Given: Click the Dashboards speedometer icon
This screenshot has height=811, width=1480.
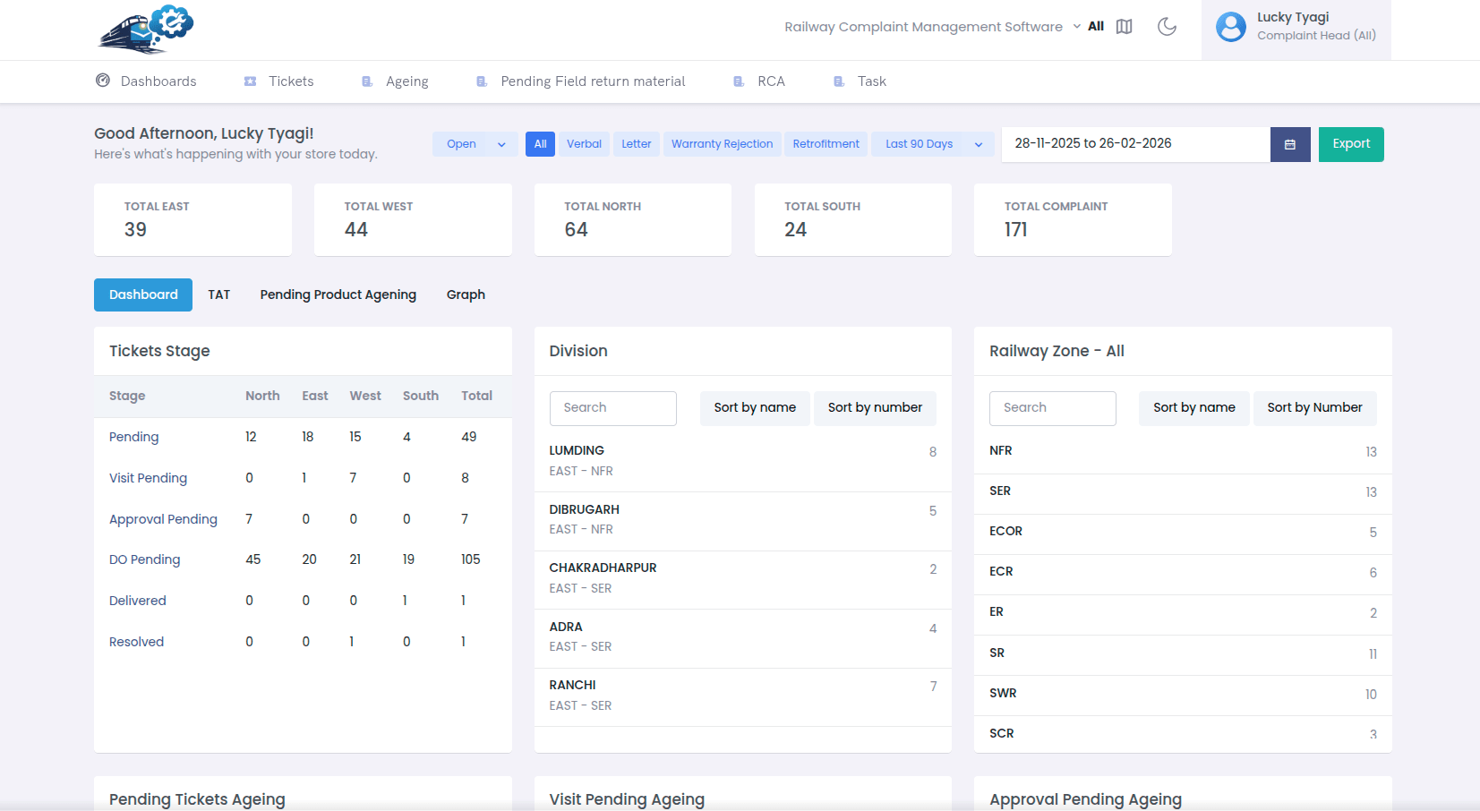Looking at the screenshot, I should pos(103,81).
